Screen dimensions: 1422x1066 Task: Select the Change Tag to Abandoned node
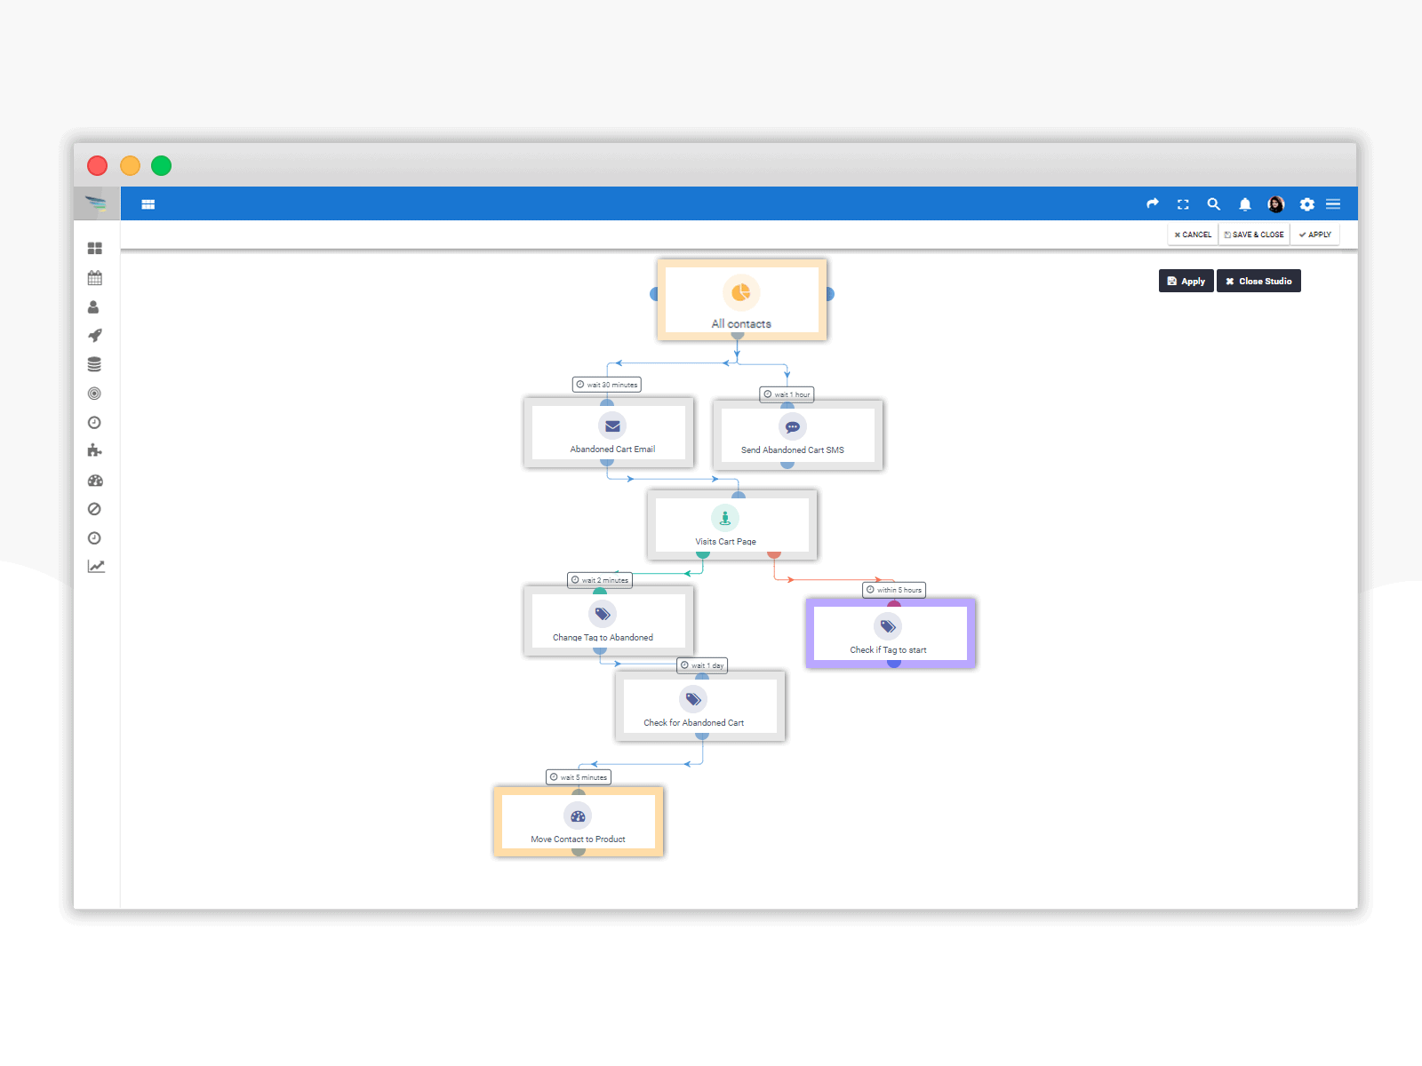click(609, 621)
